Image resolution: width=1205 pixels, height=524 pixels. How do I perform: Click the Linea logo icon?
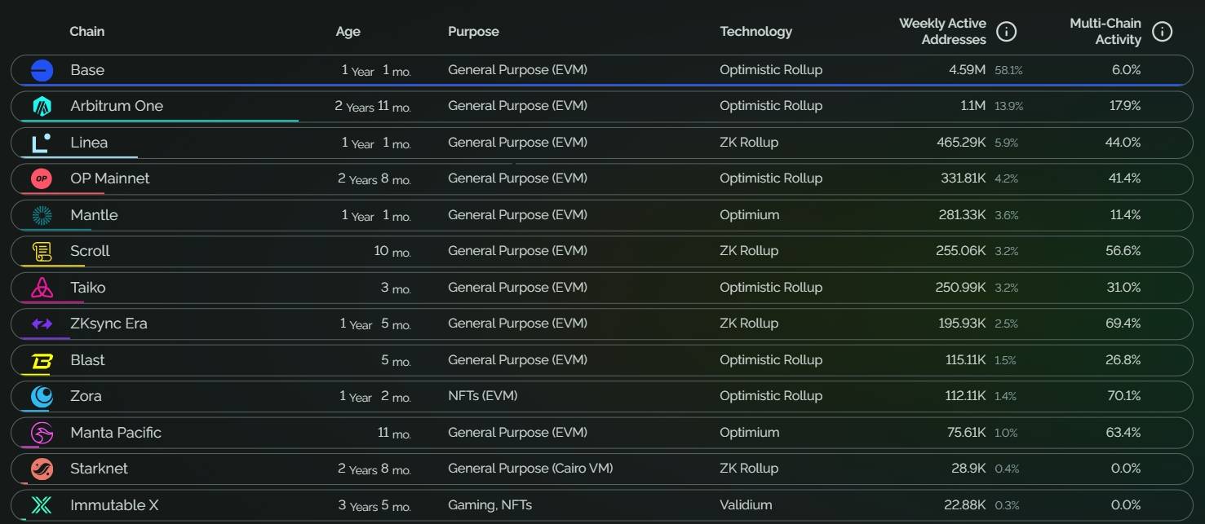click(42, 143)
